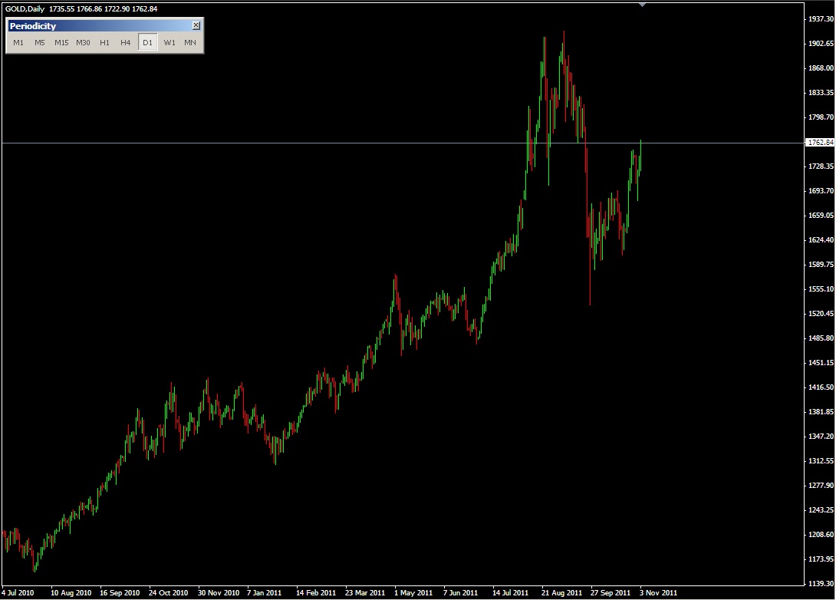This screenshot has height=600, width=836.
Task: Click the 1937.30 price scale value
Action: click(x=821, y=18)
